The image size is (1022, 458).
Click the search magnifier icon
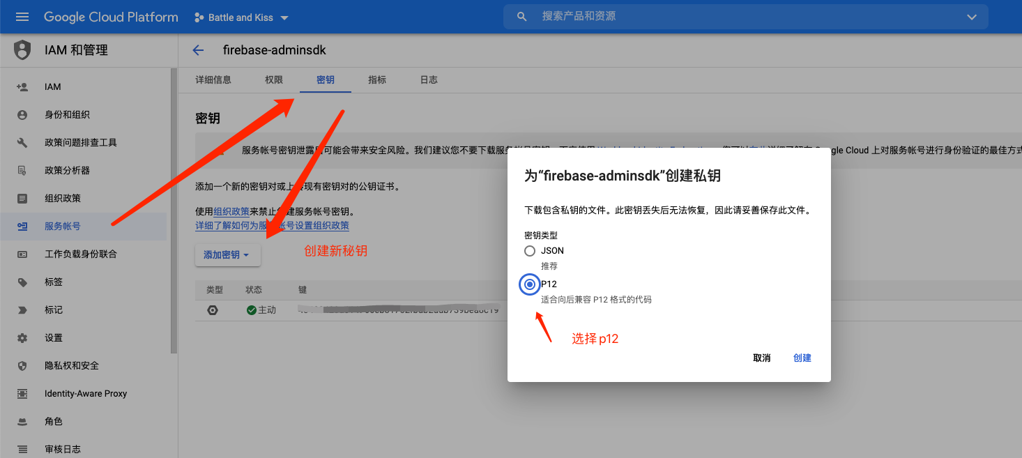[521, 17]
